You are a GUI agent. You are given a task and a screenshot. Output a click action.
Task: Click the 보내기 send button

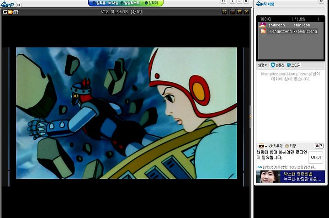tap(316, 158)
